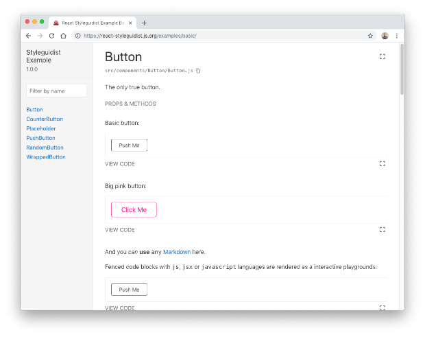This screenshot has width=425, height=337.
Task: Open the Markdown link
Action: click(x=177, y=252)
